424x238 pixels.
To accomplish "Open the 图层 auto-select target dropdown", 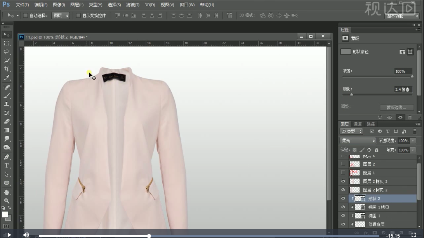I will 61,16.
